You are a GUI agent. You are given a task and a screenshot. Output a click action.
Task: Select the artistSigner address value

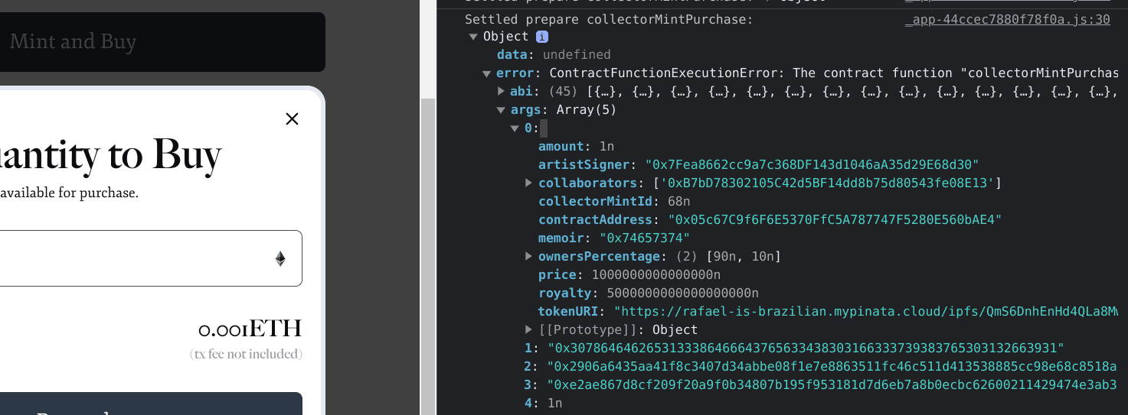point(812,165)
